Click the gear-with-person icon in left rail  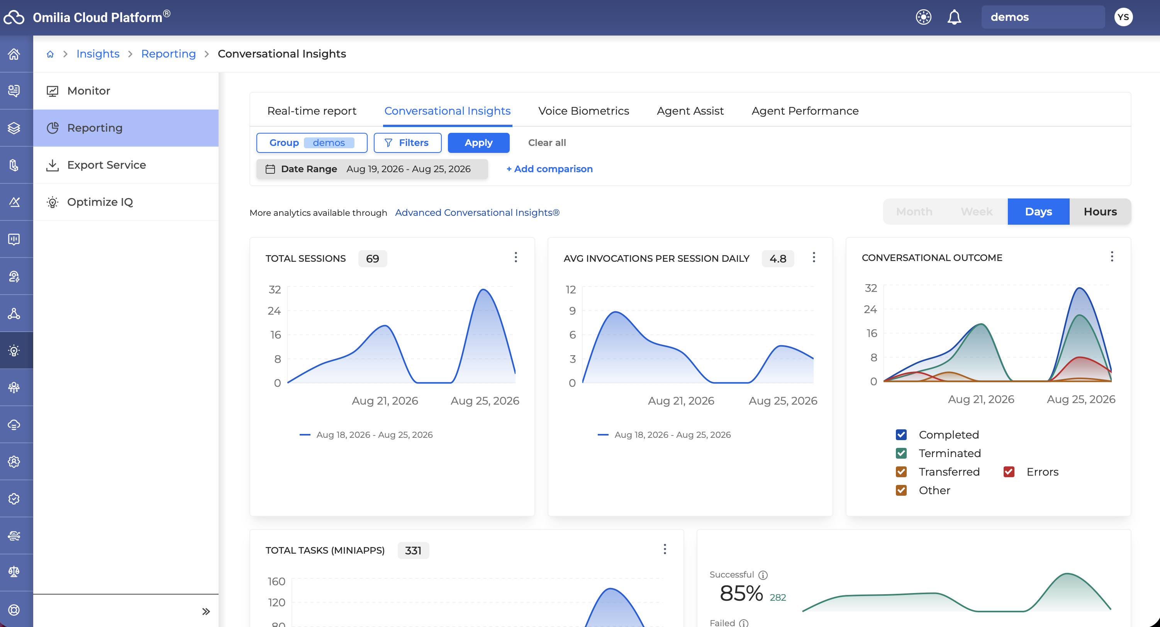[x=14, y=461]
